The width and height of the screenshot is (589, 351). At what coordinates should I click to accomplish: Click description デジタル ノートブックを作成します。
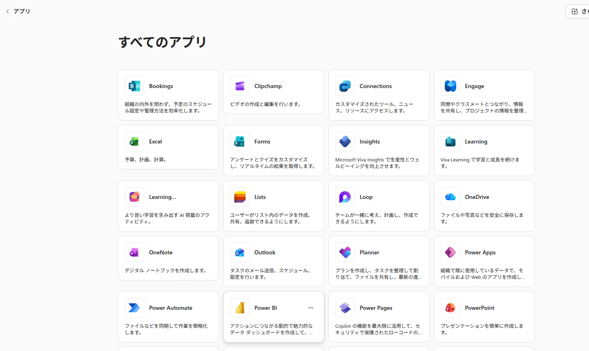pos(166,271)
